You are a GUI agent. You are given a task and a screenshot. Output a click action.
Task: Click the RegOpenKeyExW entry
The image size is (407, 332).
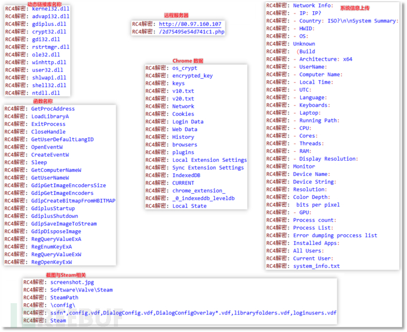point(51,262)
